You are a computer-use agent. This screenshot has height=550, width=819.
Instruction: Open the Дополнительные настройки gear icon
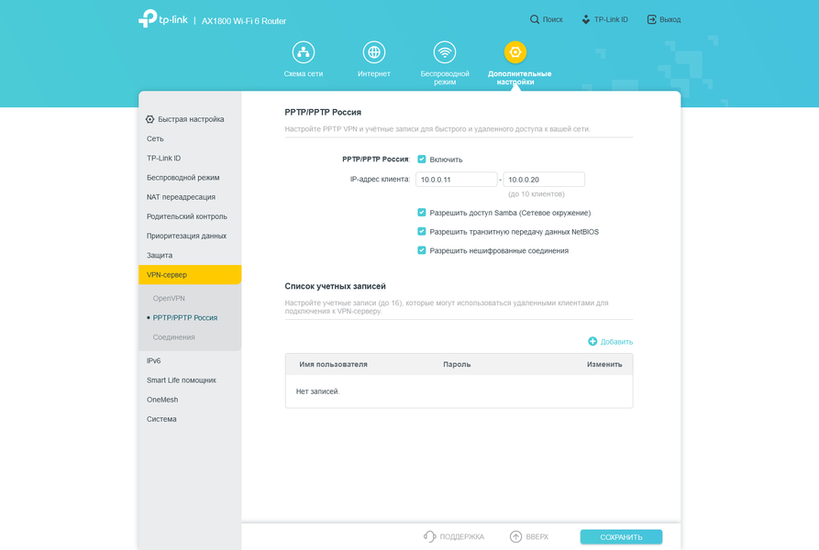tap(515, 52)
